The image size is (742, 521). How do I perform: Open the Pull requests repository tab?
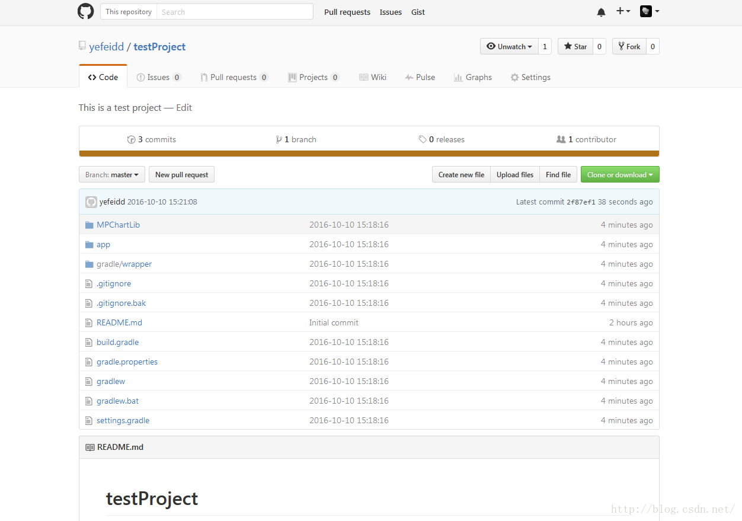[x=235, y=77]
